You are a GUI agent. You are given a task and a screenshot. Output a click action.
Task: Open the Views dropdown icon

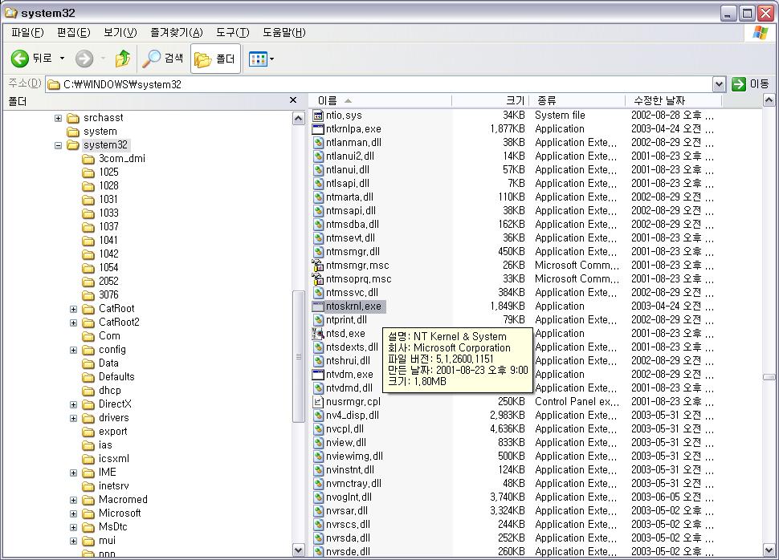click(x=262, y=59)
